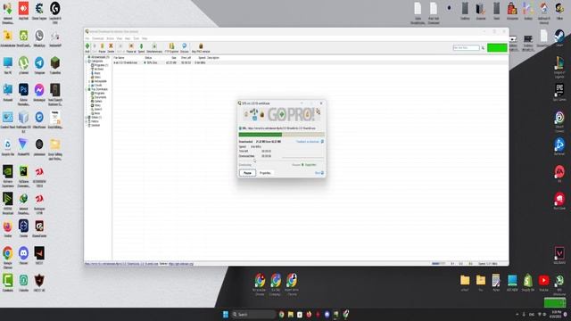Open FTP Explorer from the toolbar
This screenshot has height=321, width=571.
(x=171, y=47)
